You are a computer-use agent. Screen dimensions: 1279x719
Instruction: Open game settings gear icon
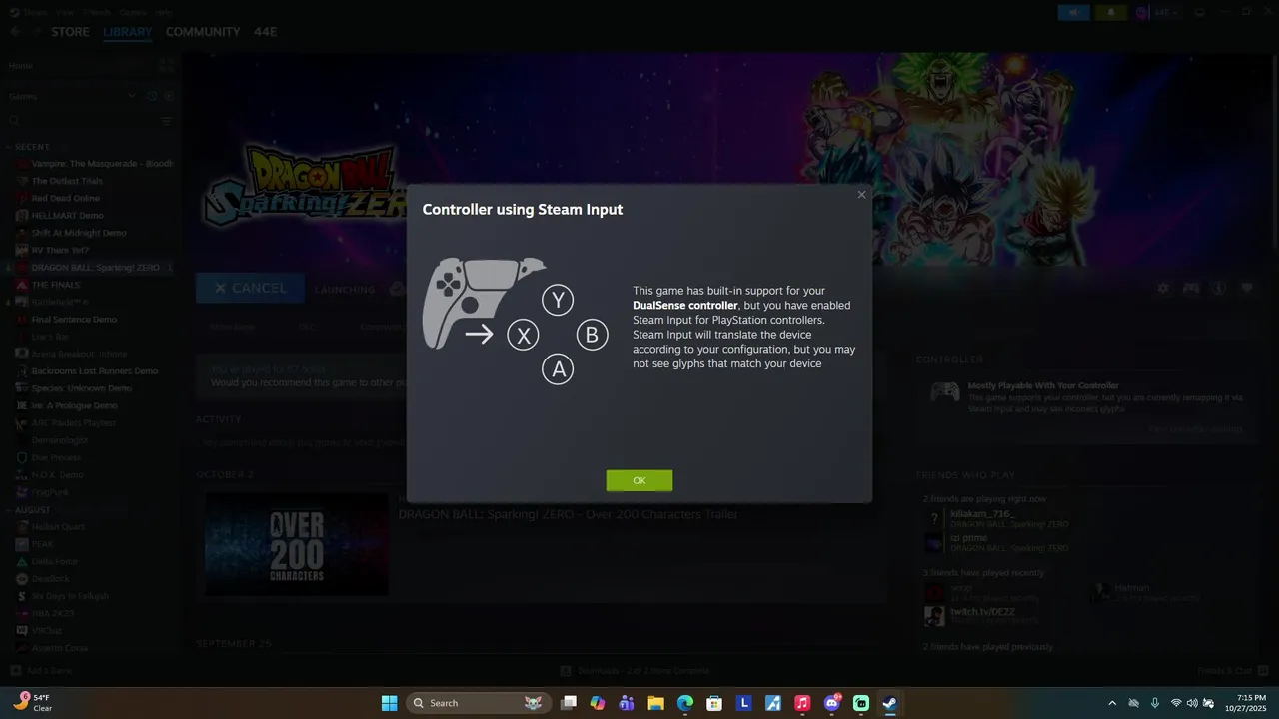tap(1163, 288)
